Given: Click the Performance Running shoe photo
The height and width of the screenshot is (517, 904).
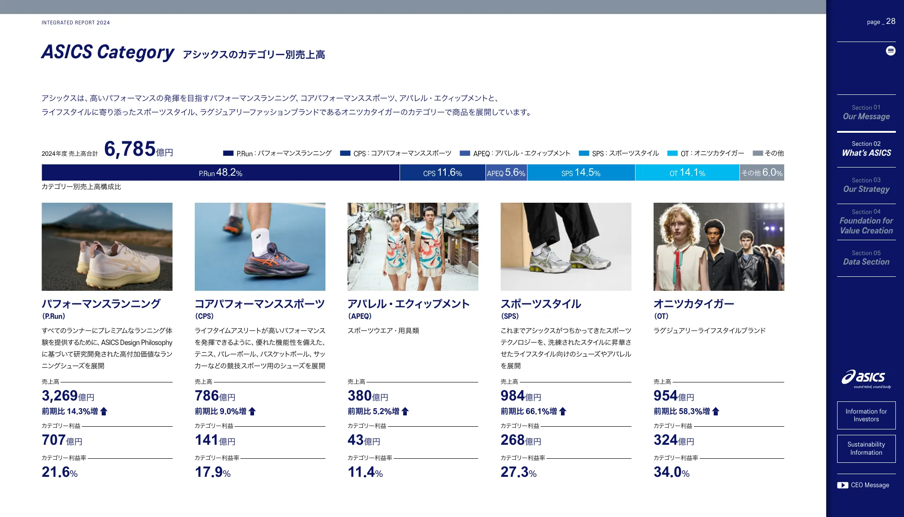Looking at the screenshot, I should point(107,247).
